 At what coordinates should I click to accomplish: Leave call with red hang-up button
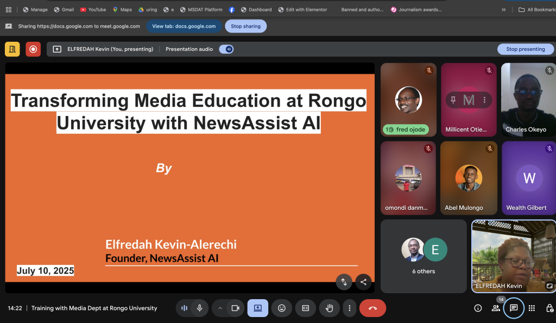click(372, 308)
